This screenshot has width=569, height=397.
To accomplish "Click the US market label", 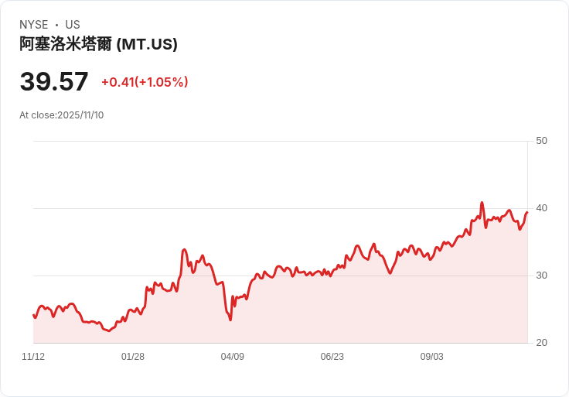I will [x=73, y=25].
